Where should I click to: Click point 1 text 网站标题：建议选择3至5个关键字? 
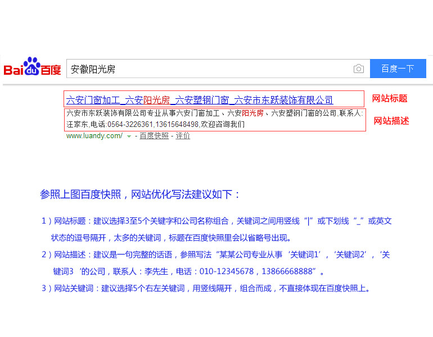[216, 221]
